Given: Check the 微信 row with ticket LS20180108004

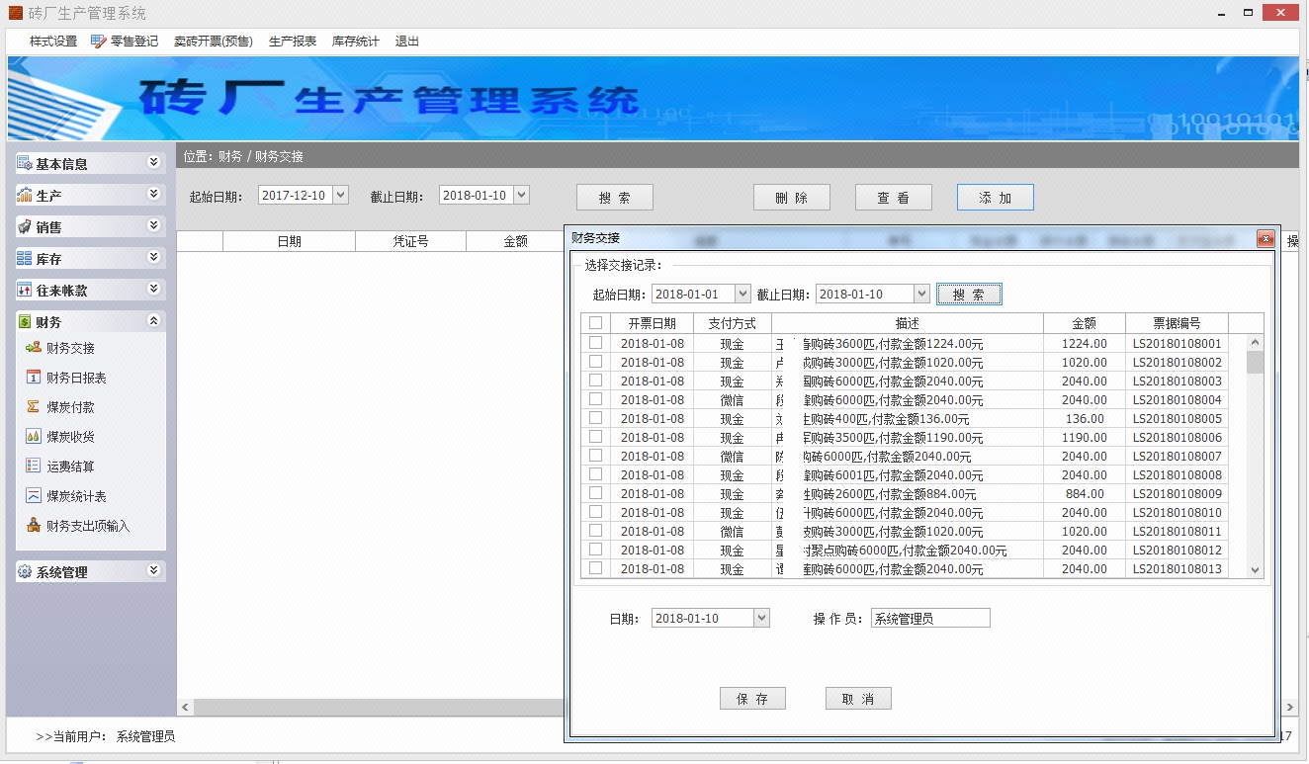Looking at the screenshot, I should (x=594, y=398).
